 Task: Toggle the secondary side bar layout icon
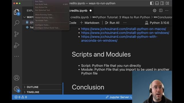point(162,3)
